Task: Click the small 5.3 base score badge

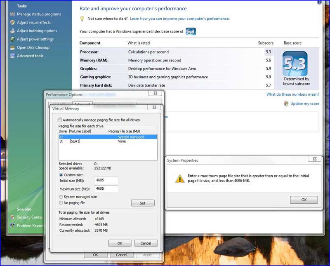Action: coord(191,32)
